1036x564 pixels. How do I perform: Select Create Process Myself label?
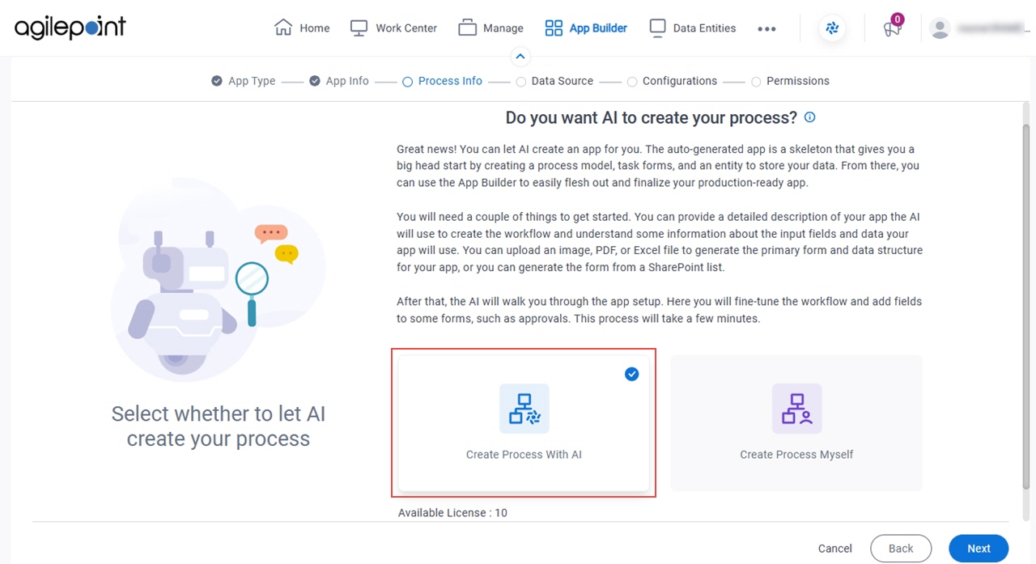tap(796, 455)
